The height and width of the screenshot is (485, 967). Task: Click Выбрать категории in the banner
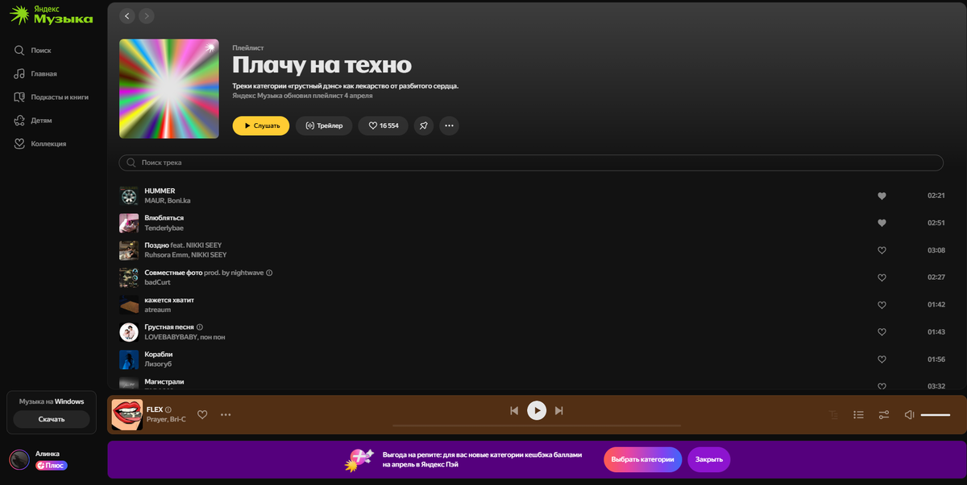[x=642, y=459]
